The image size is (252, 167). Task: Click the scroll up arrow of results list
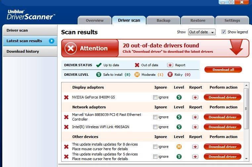[x=246, y=85]
